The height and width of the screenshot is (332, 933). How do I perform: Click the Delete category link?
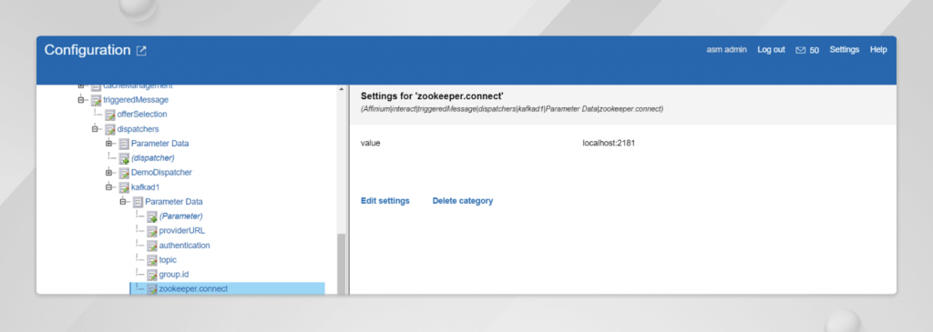point(462,201)
